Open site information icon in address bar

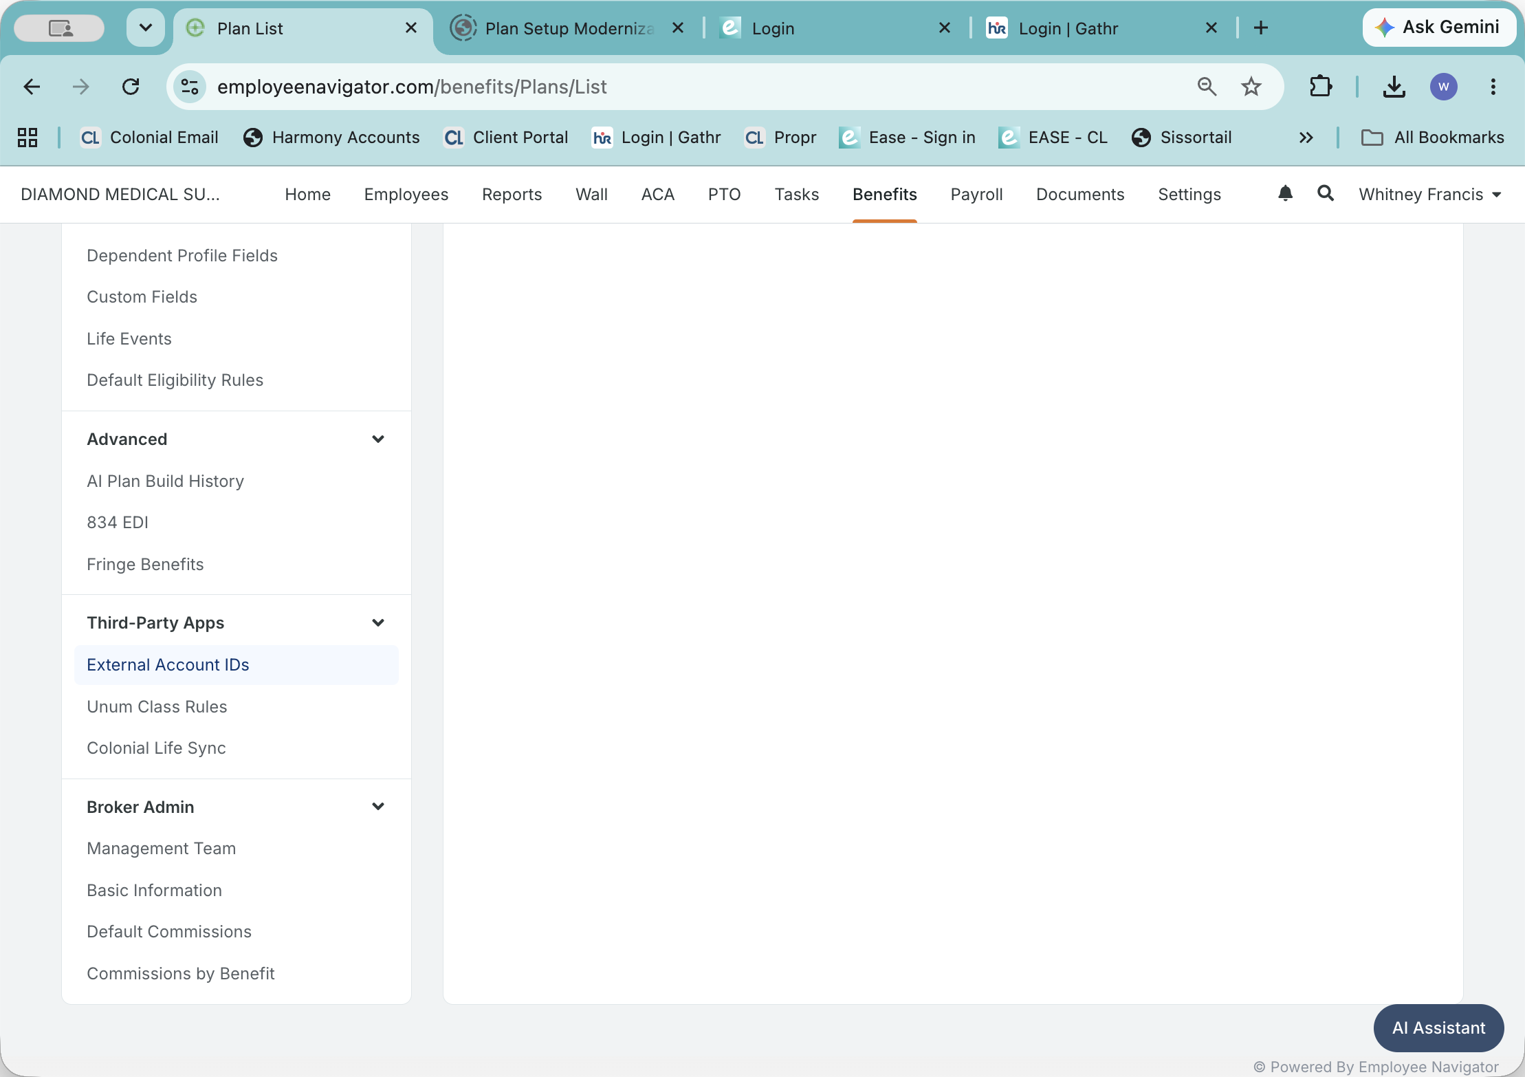point(190,87)
